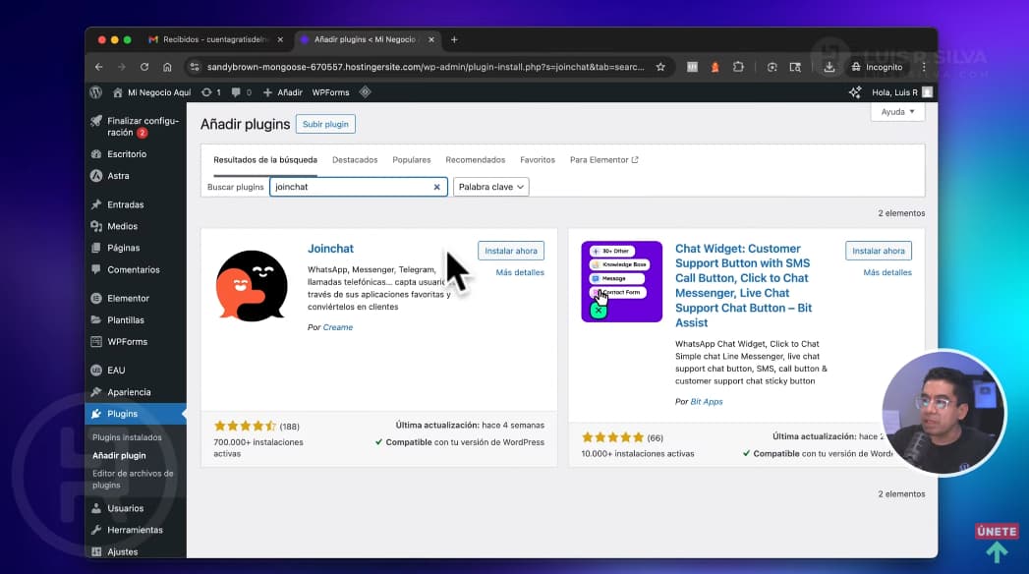Expand the Ayuda help dropdown
Image resolution: width=1029 pixels, height=574 pixels.
coord(897,112)
